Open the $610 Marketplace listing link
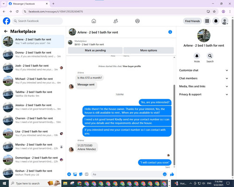Screen dimensions: 234x187 tap(89, 44)
